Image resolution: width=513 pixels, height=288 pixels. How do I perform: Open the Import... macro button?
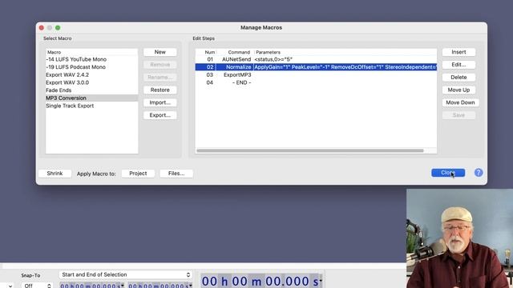coord(160,102)
